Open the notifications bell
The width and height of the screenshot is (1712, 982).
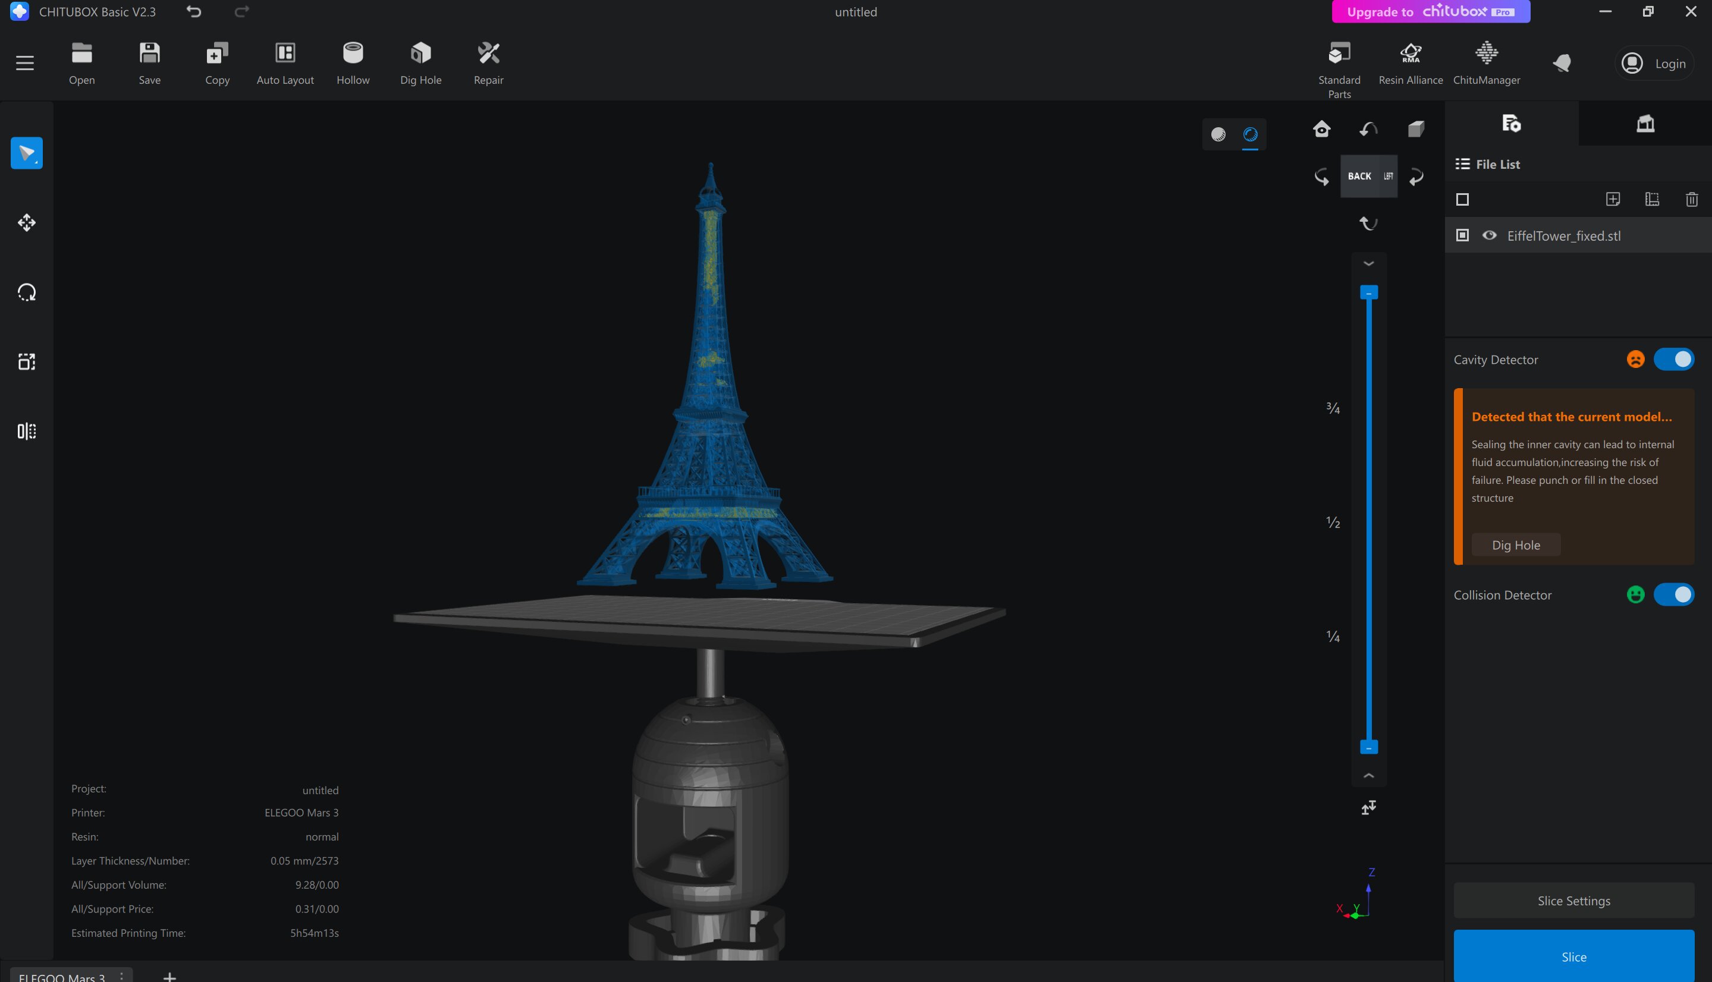1562,64
